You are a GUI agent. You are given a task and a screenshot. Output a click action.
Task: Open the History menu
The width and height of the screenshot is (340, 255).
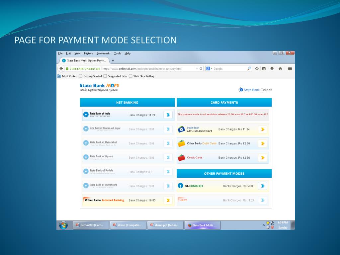click(x=88, y=53)
